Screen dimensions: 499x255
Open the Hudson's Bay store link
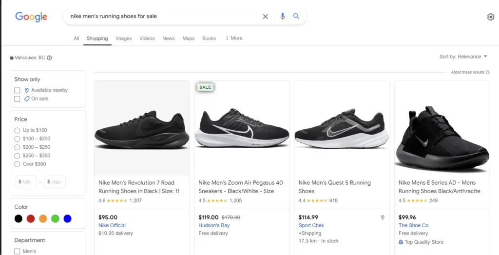pyautogui.click(x=214, y=225)
